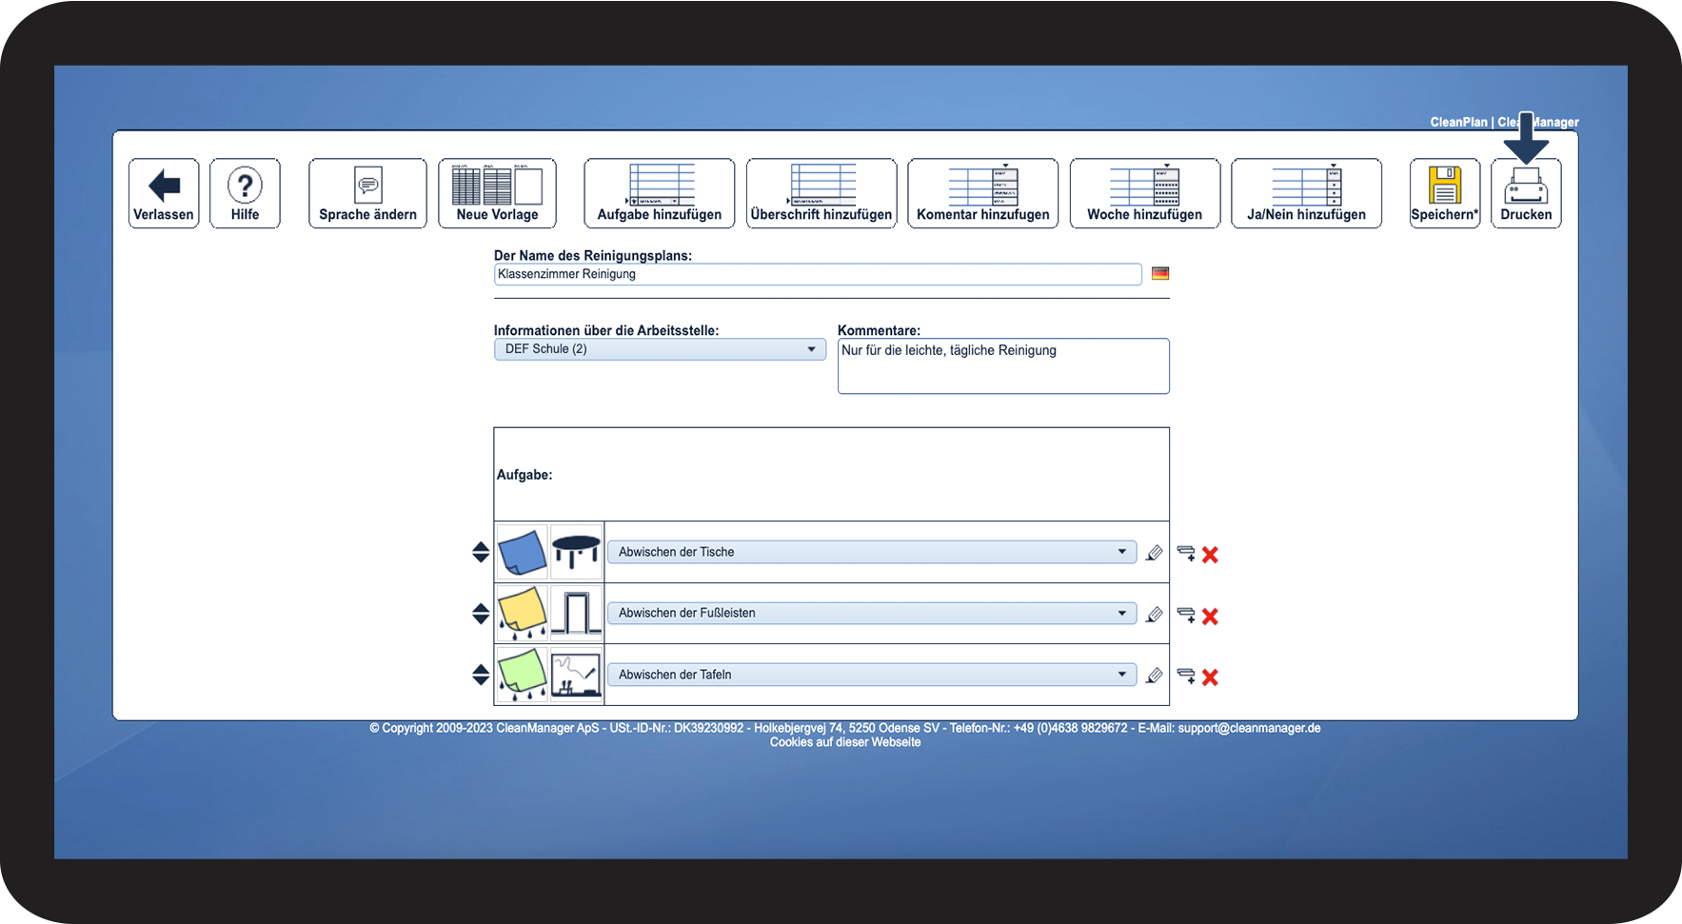Click green wet cloth image in Tafeln row

click(522, 675)
